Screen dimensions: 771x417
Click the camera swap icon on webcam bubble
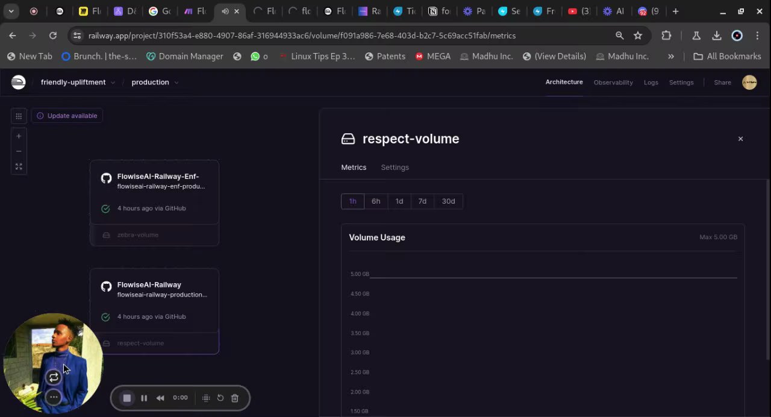[54, 377]
